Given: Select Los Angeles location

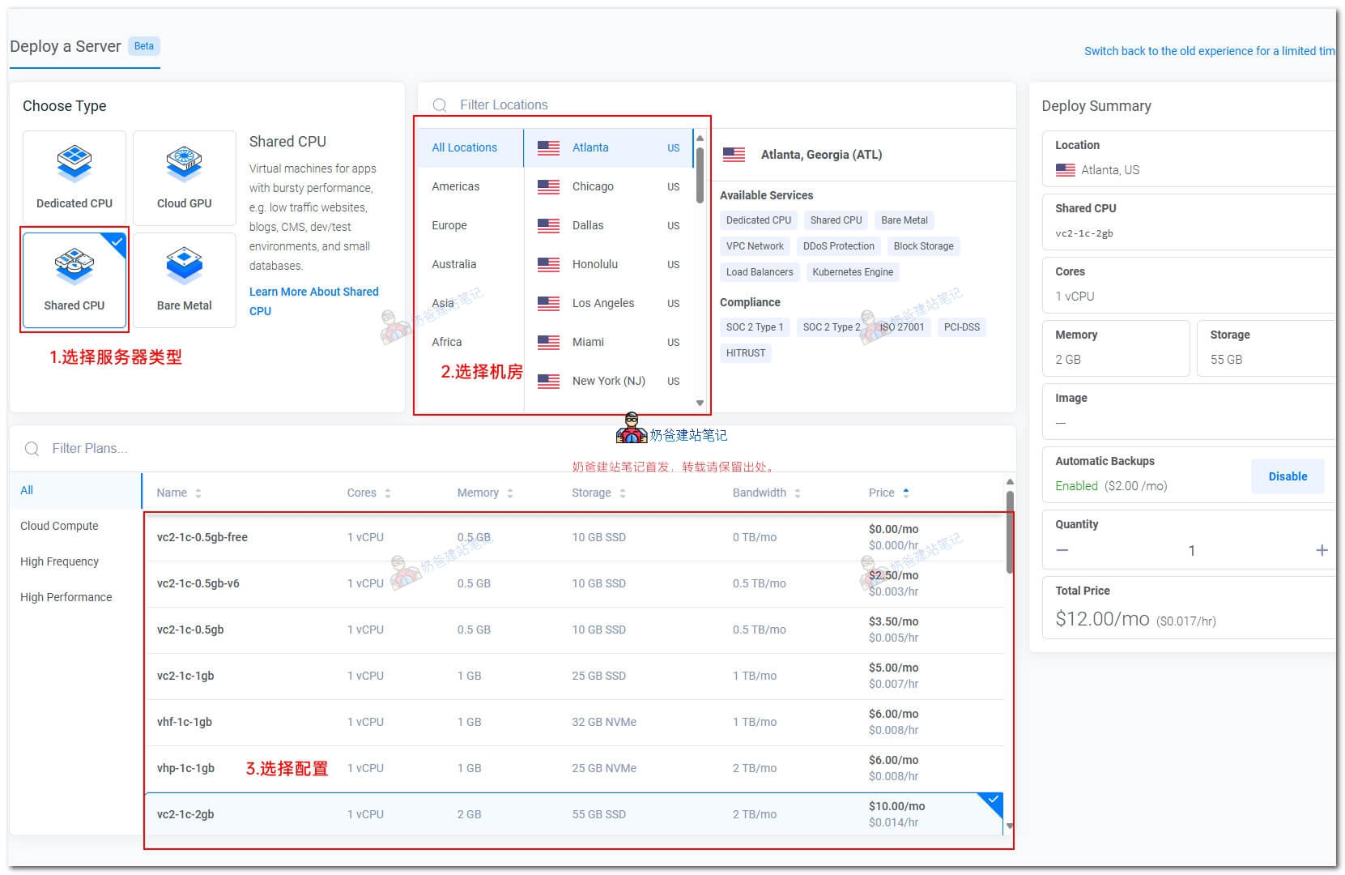Looking at the screenshot, I should (x=602, y=303).
